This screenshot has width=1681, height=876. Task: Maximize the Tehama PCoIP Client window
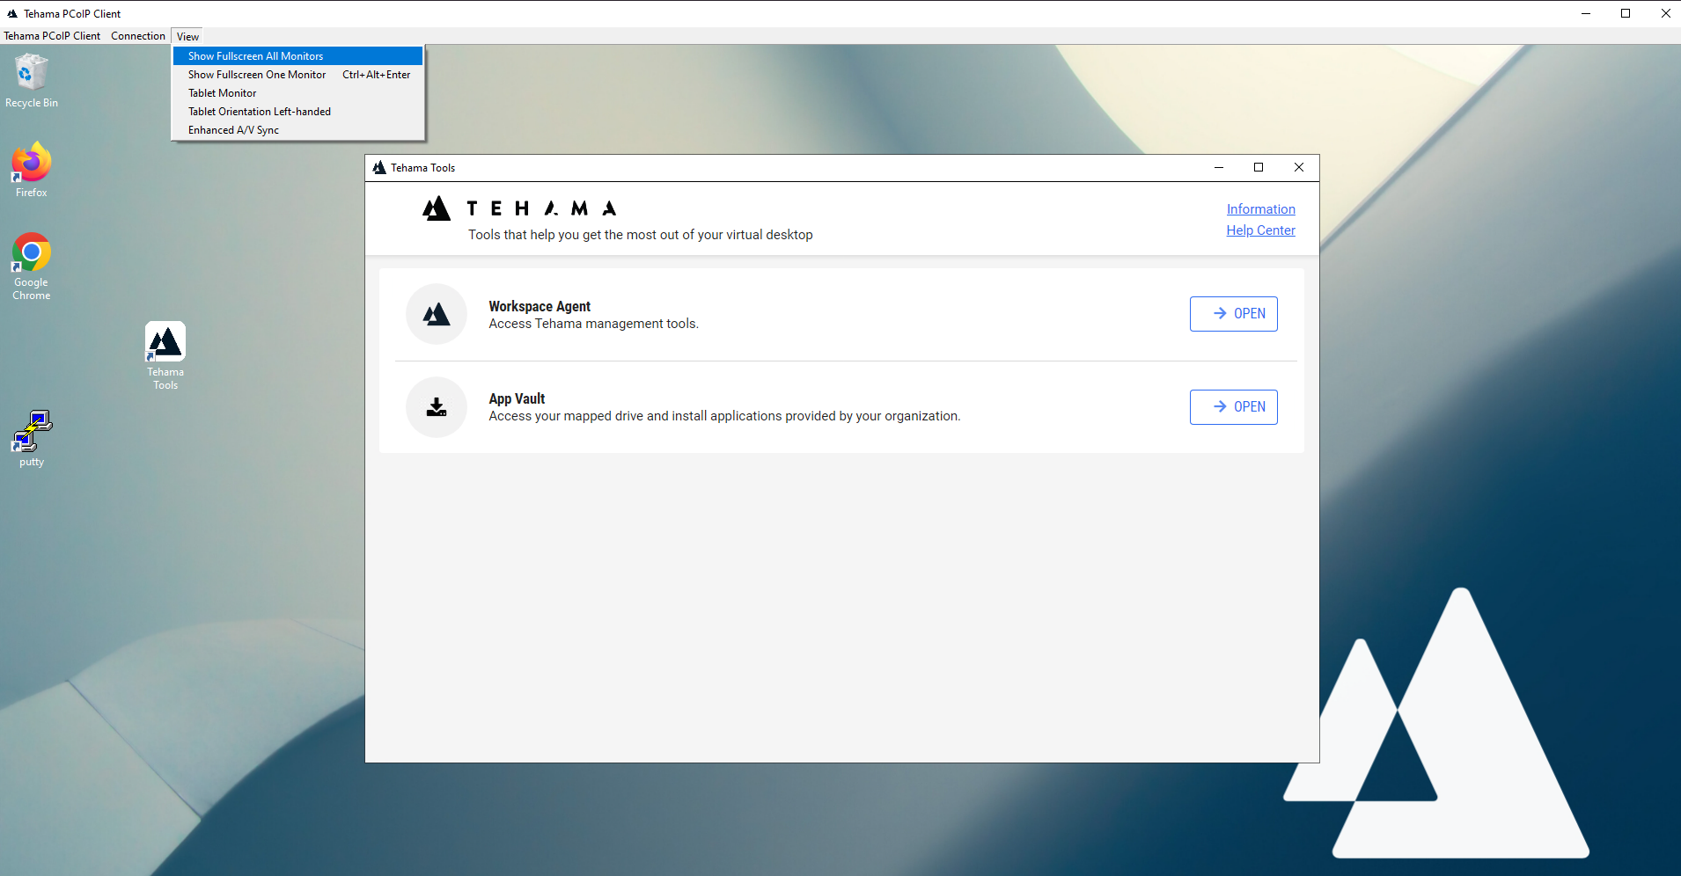(1626, 13)
